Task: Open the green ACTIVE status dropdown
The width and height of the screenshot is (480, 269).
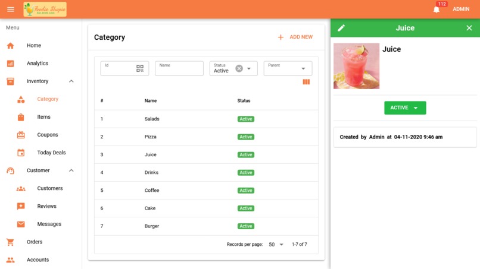Action: [x=405, y=108]
